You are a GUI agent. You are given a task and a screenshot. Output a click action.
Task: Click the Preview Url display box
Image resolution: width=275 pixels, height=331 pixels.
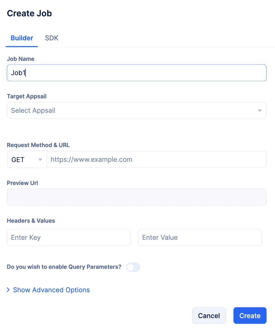point(136,197)
